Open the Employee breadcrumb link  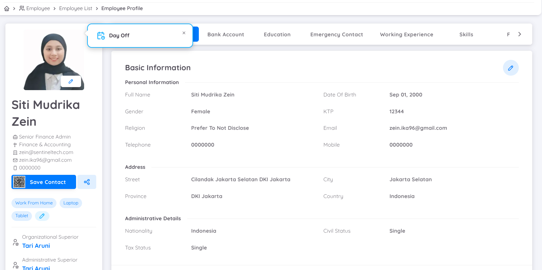pos(35,8)
